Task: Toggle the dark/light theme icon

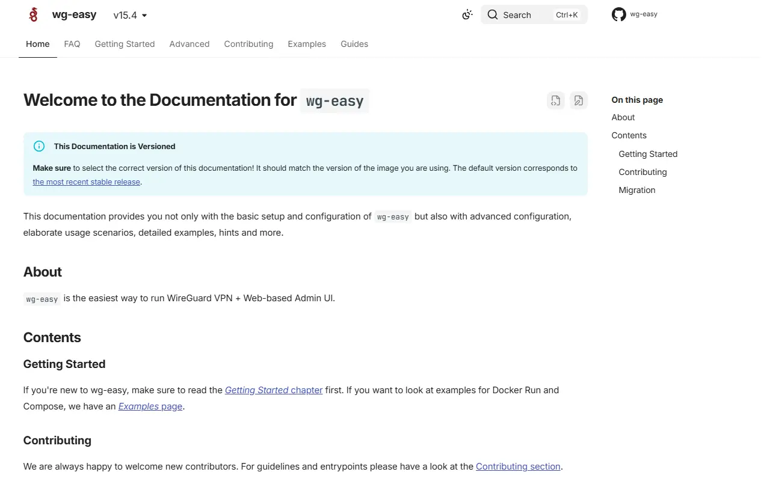Action: [x=467, y=15]
